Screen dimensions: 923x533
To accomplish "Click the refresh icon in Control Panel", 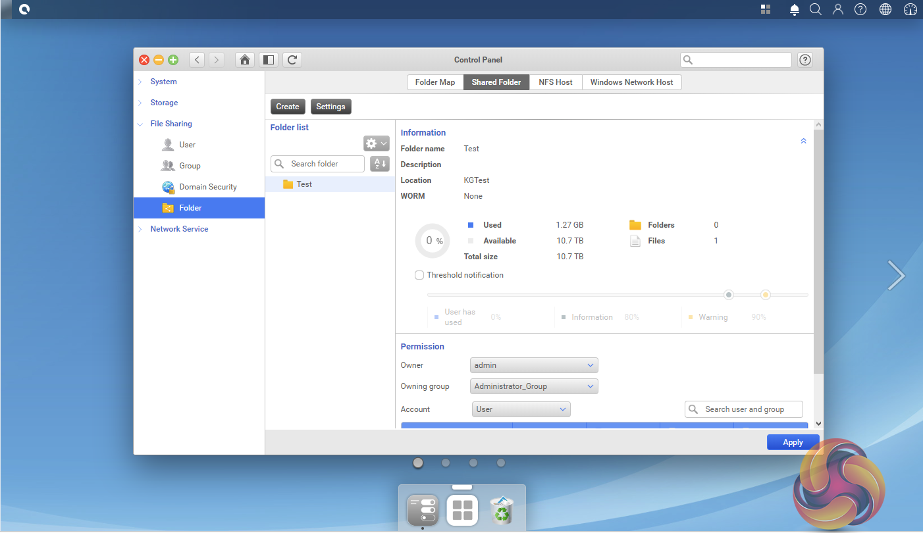I will [292, 60].
